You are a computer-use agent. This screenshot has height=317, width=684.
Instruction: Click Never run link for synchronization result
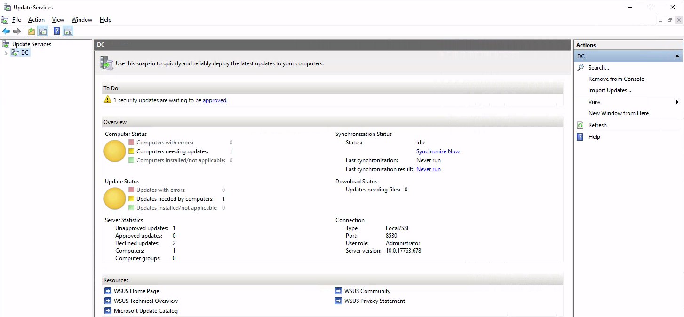click(429, 169)
